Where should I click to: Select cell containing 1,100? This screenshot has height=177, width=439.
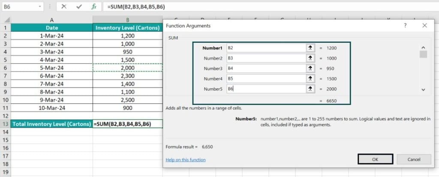click(x=128, y=92)
